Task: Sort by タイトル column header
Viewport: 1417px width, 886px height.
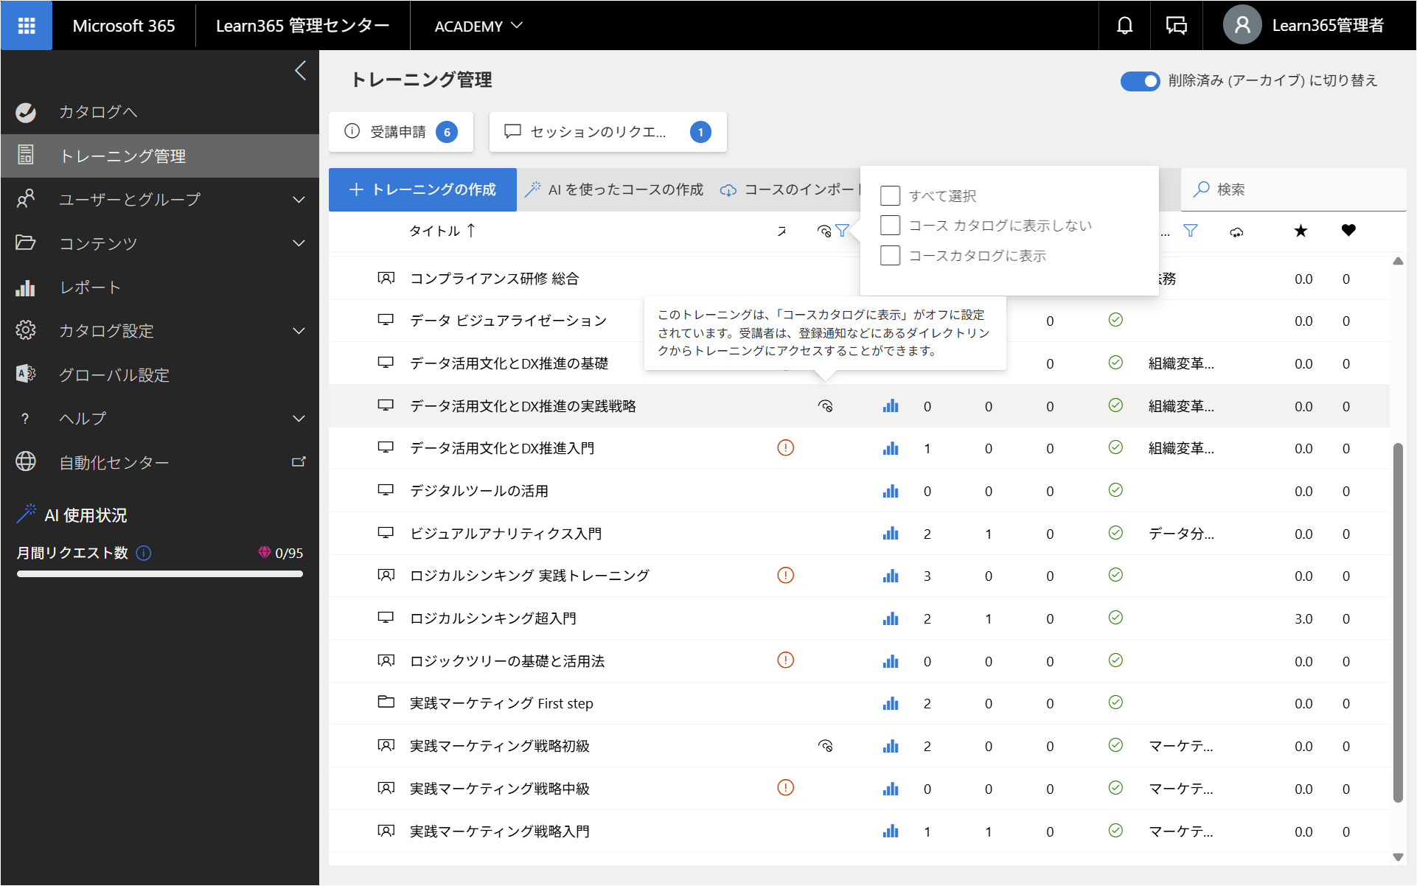Action: click(x=442, y=231)
